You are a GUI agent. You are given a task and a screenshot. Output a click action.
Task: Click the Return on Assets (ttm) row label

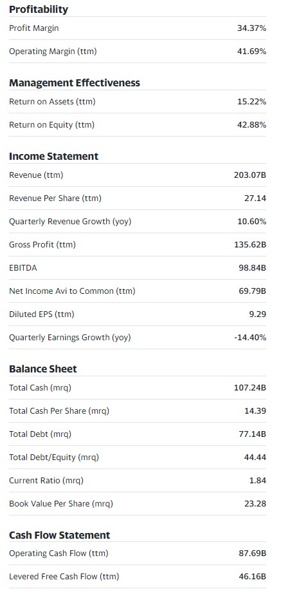[x=52, y=101]
